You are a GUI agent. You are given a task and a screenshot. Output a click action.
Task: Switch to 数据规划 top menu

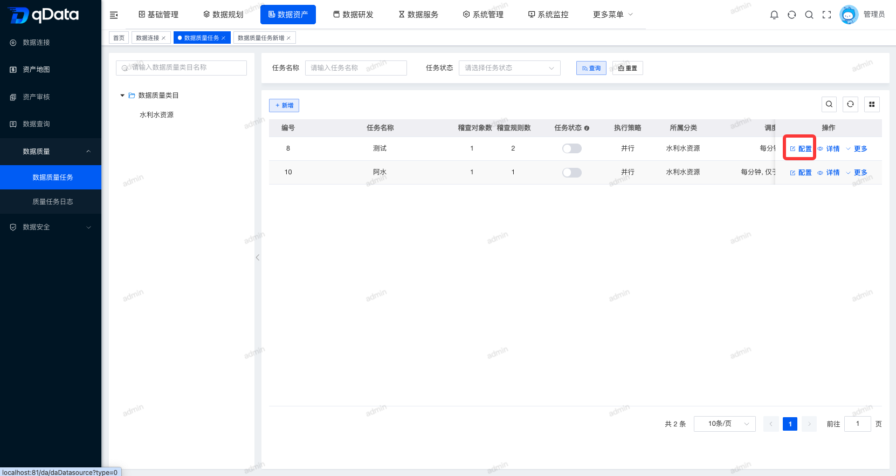click(223, 15)
